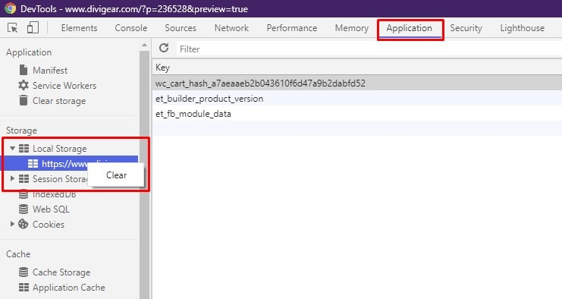562x299 pixels.
Task: Click the sidebar scroll up arrow
Action: coord(144,46)
